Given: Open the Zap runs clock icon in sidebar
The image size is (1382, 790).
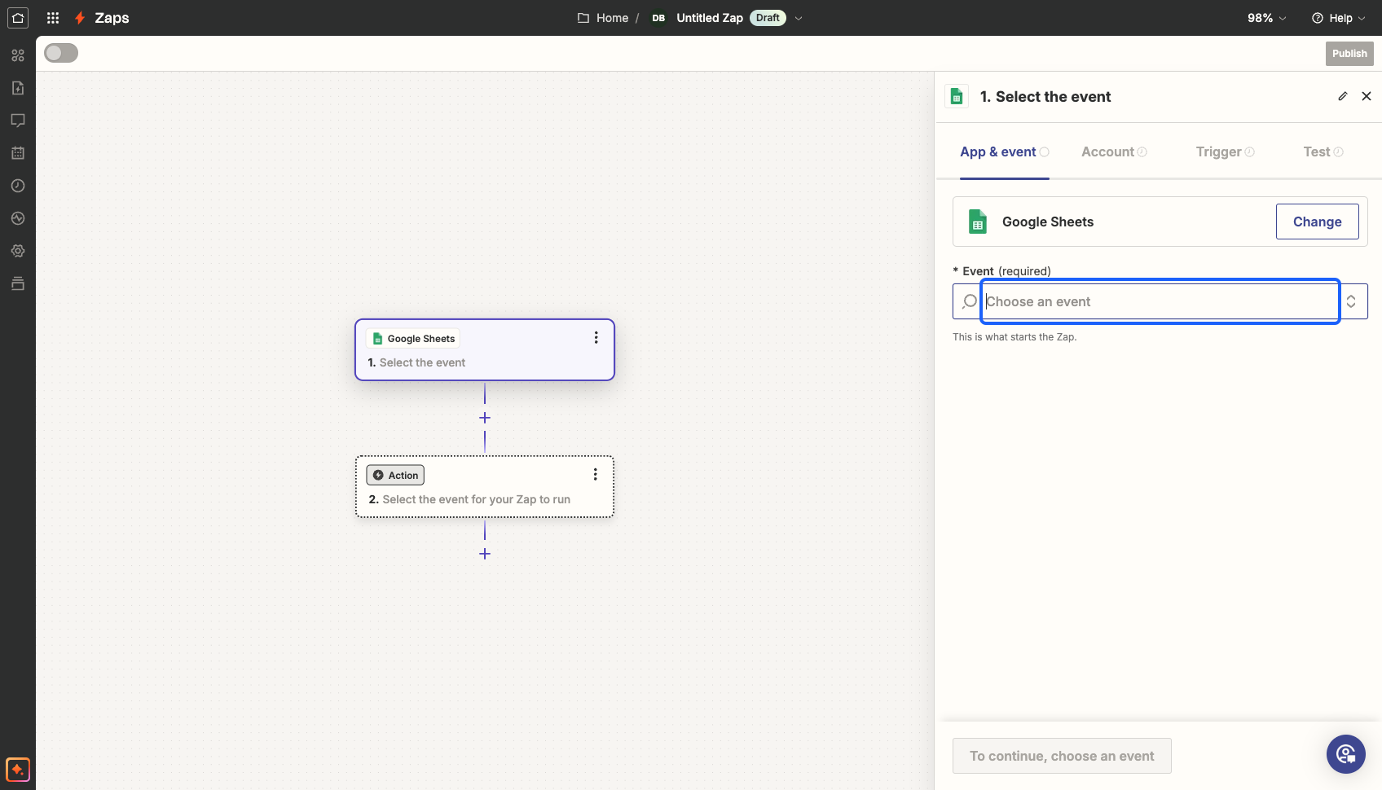Looking at the screenshot, I should click(18, 186).
